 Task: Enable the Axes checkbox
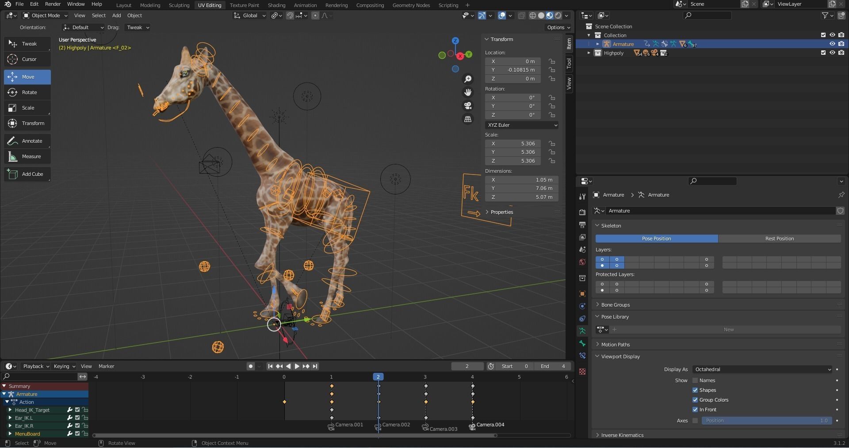tap(695, 421)
